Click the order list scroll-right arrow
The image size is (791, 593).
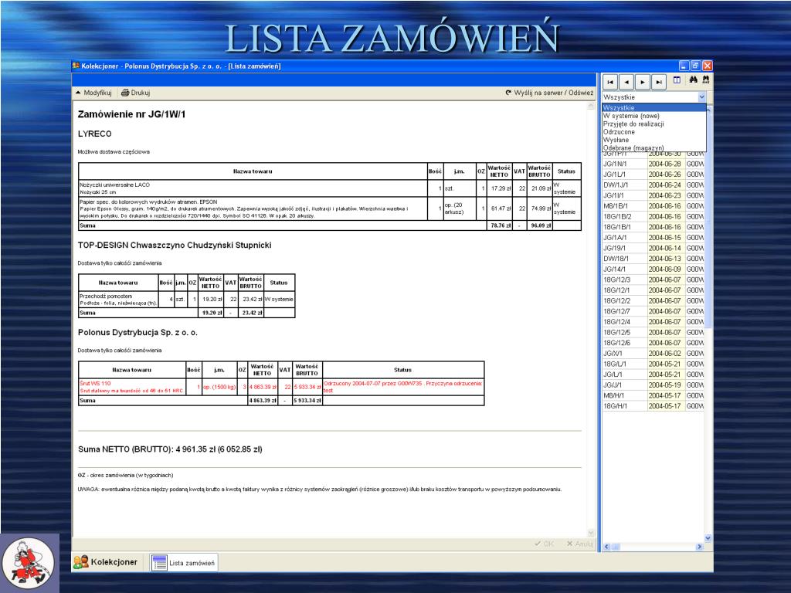699,547
